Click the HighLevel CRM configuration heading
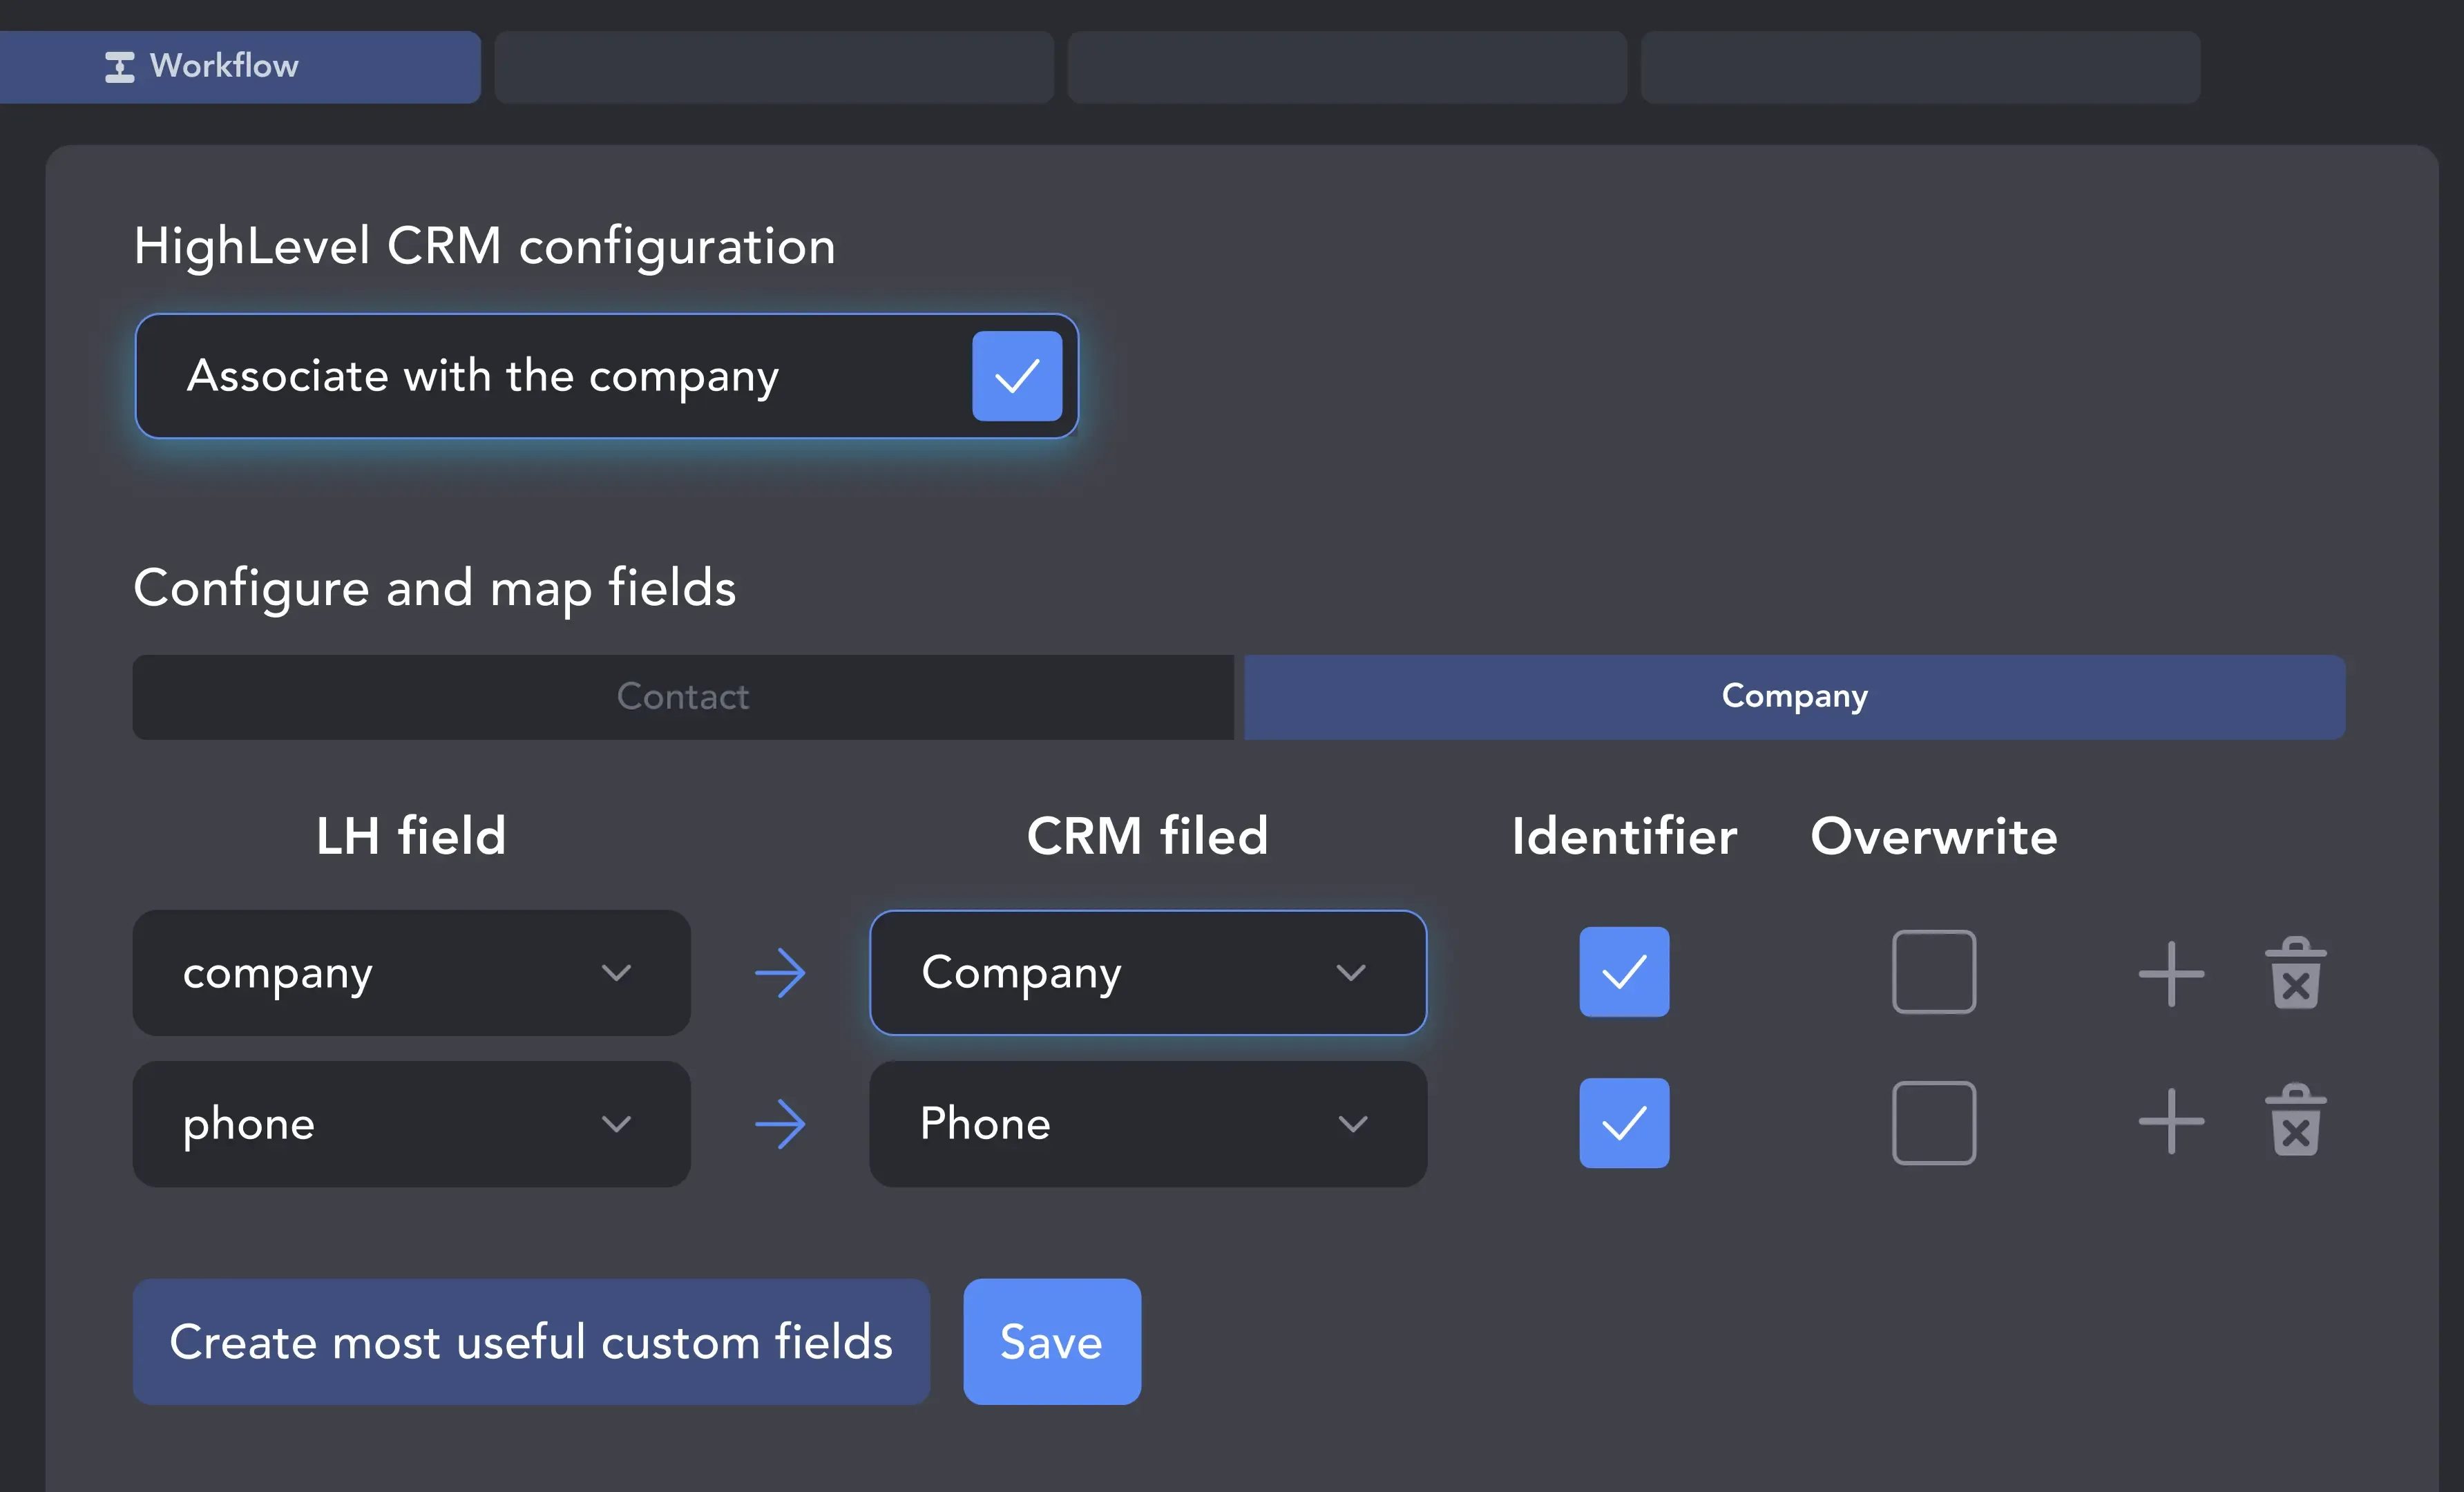Image resolution: width=2464 pixels, height=1492 pixels. [x=485, y=246]
